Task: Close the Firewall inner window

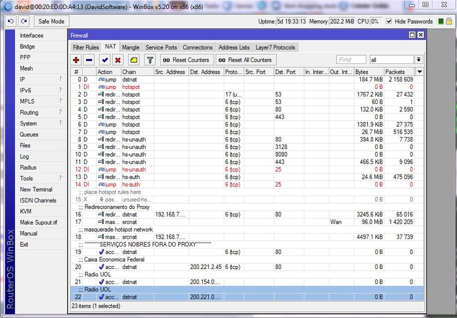Action: tap(420, 35)
